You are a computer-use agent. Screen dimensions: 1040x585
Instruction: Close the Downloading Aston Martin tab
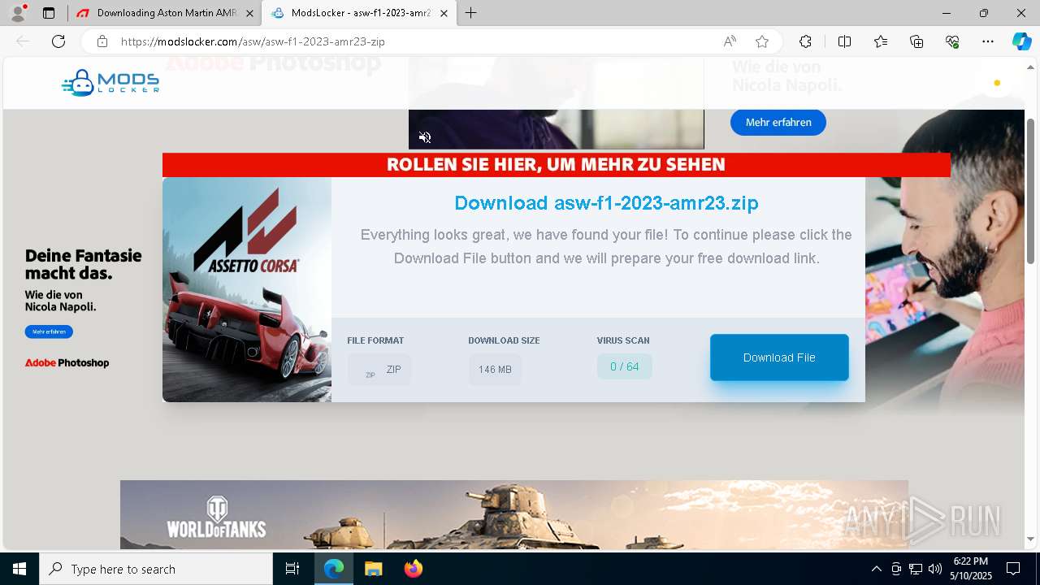(x=249, y=13)
